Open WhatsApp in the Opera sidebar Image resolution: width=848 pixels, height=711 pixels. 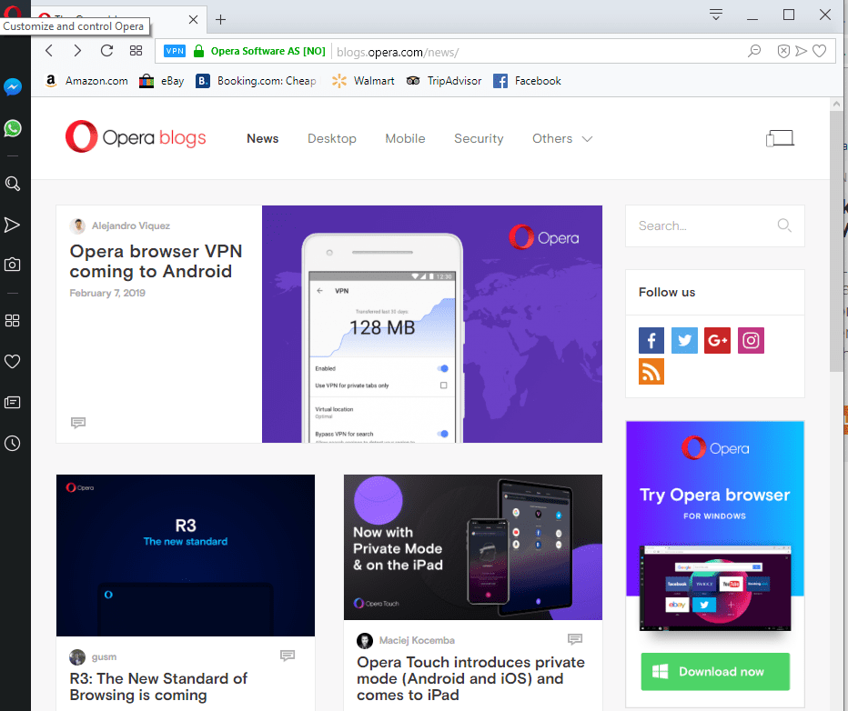point(13,128)
